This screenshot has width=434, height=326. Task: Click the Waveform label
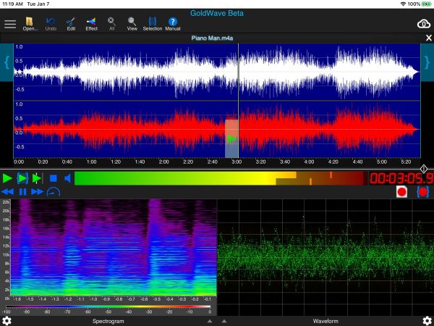[325, 321]
